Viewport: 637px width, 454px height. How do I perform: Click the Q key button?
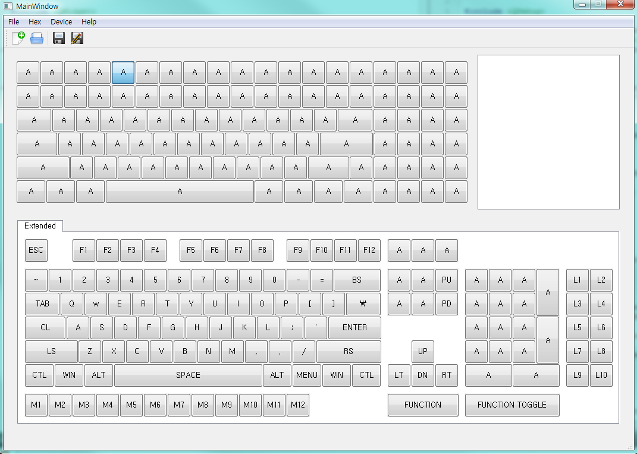pyautogui.click(x=72, y=304)
